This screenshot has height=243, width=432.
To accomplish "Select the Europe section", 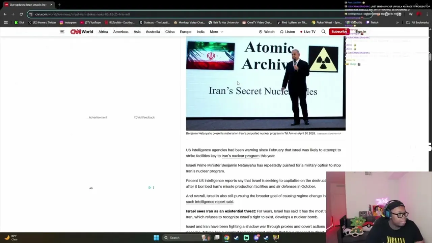I will (186, 32).
